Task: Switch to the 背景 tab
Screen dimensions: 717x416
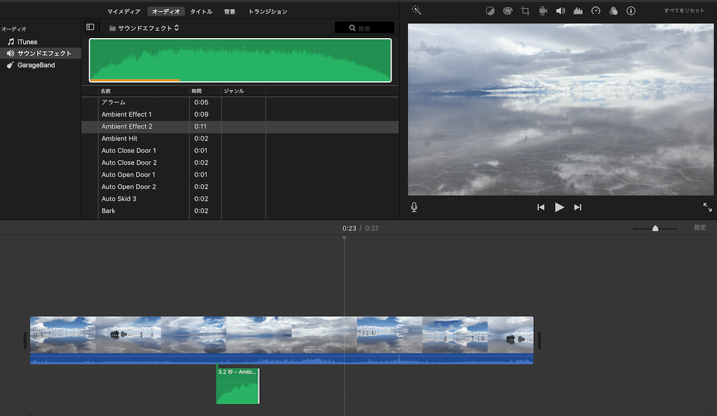Action: (230, 11)
